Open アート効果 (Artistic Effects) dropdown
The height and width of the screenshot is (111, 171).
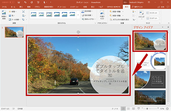pos(14,20)
